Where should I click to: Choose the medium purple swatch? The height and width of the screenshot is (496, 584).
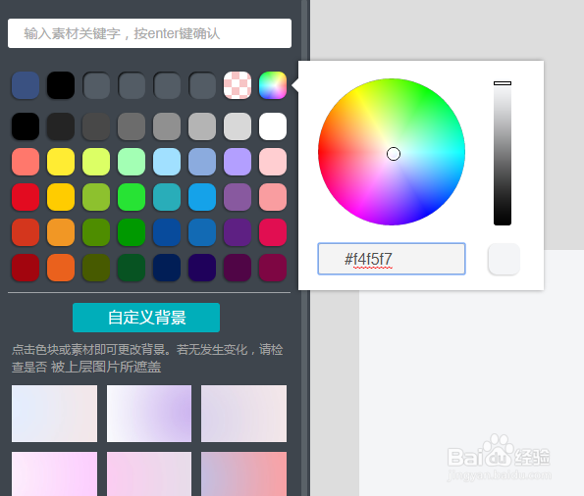pyautogui.click(x=238, y=197)
